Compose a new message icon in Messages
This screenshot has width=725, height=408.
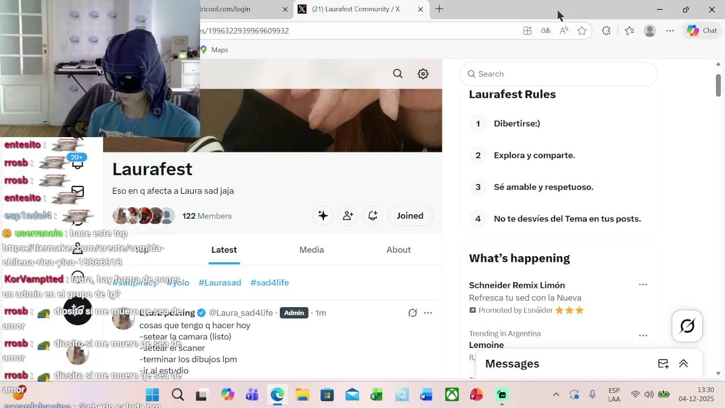[663, 364]
